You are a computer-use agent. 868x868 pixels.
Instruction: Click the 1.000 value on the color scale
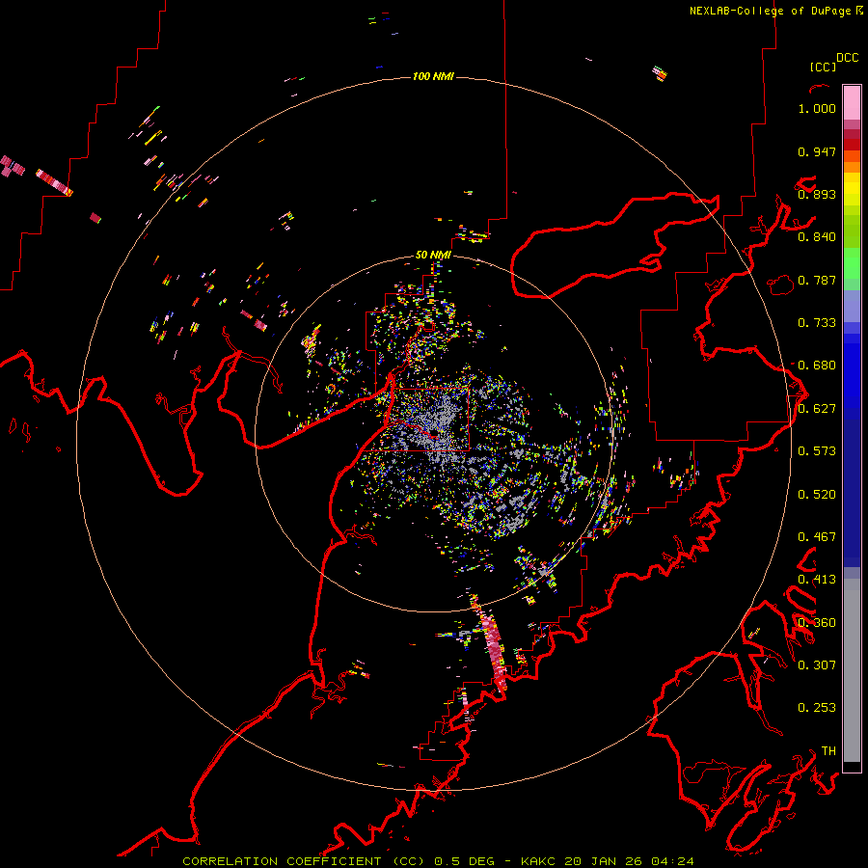pos(817,108)
